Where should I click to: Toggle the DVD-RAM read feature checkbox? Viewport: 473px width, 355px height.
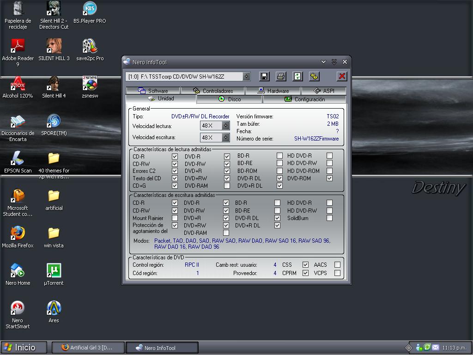click(227, 186)
